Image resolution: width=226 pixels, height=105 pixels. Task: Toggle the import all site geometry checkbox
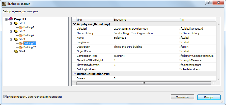[5, 97]
